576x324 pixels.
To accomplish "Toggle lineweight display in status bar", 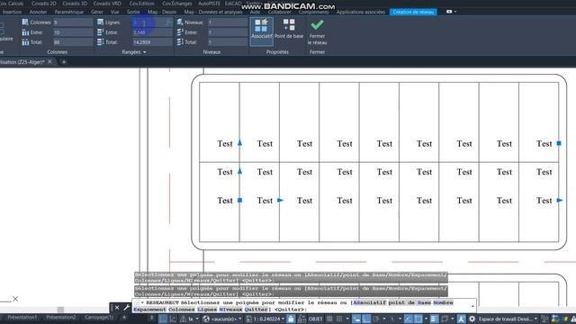I will click(434, 319).
